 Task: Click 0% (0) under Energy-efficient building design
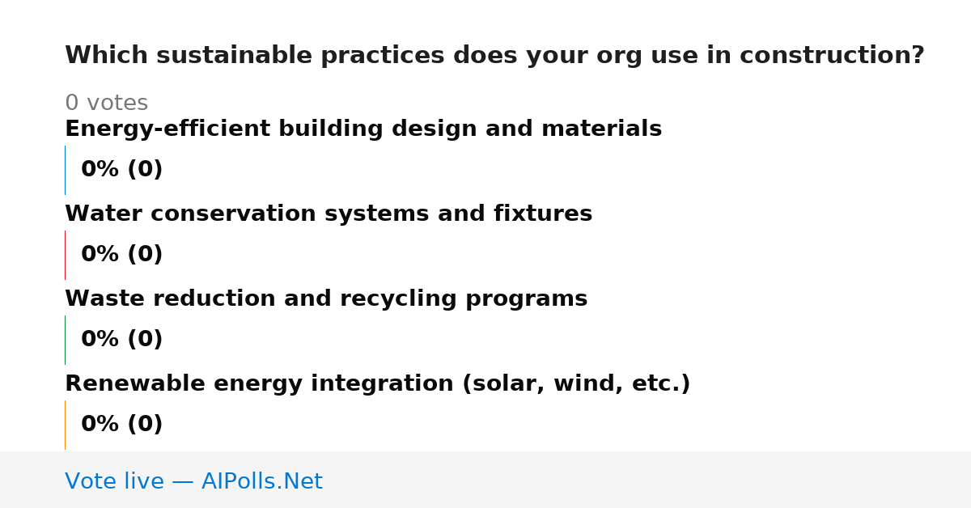point(122,170)
